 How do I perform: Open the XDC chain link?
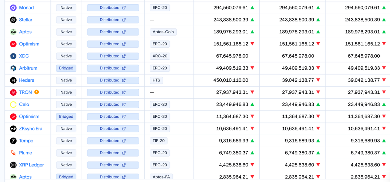[x=24, y=56]
